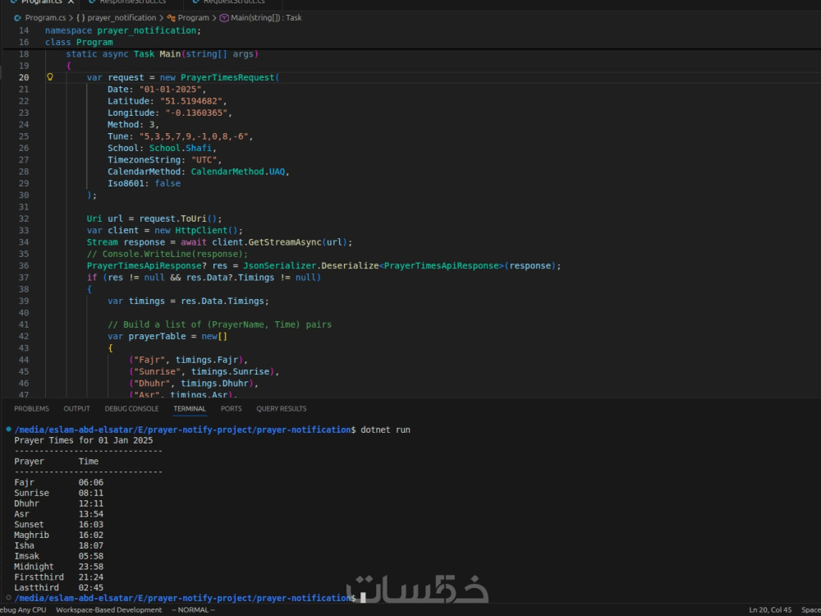Click the Ln 20, Col 45 cursor position indicator
The image size is (821, 616).
tap(770, 609)
